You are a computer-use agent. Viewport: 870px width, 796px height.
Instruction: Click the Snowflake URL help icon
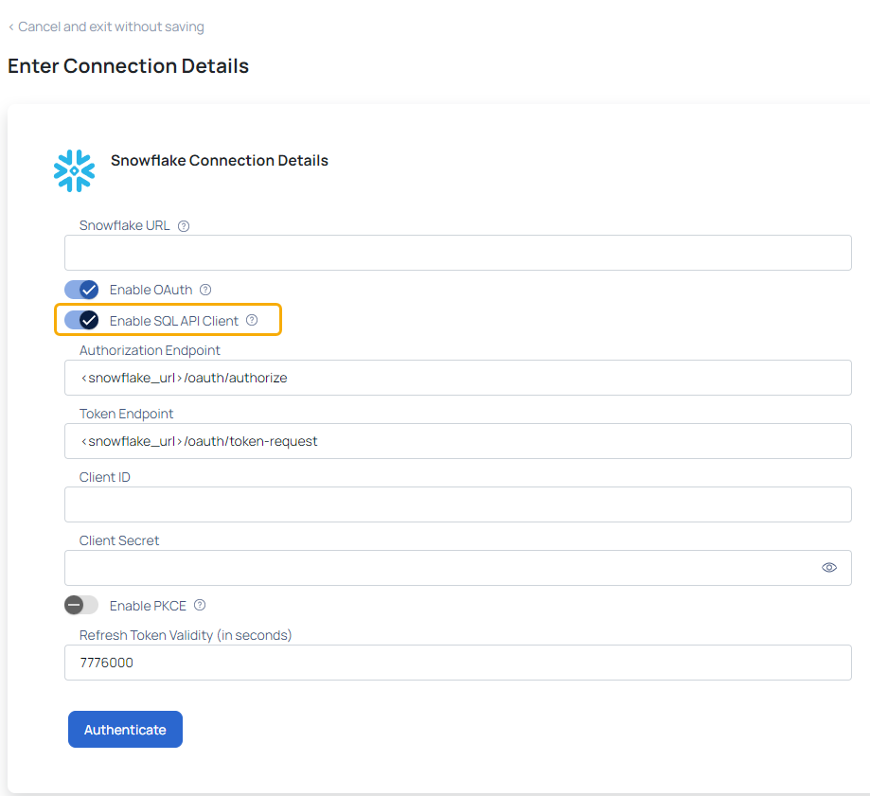(184, 226)
